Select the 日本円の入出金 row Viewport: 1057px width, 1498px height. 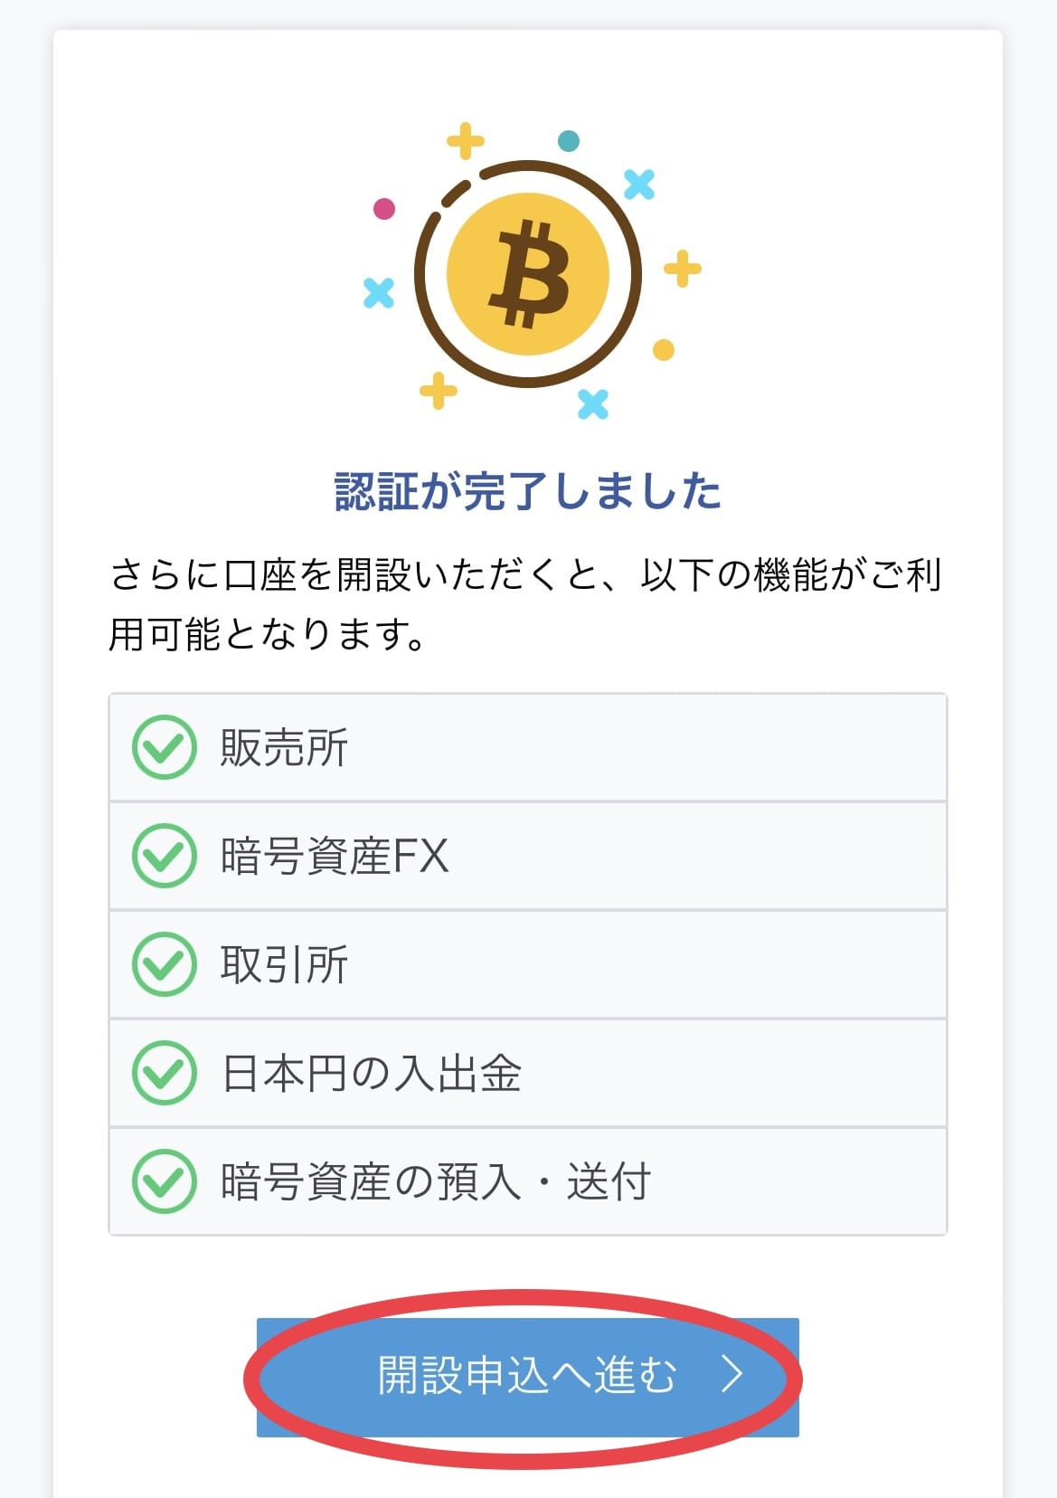[528, 1073]
